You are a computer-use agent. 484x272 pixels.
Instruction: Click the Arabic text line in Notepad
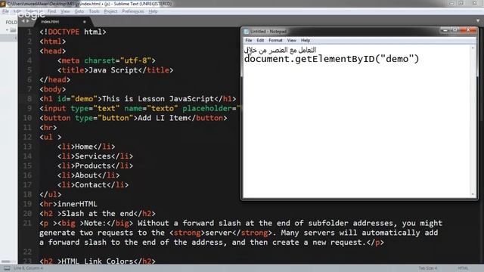click(281, 50)
